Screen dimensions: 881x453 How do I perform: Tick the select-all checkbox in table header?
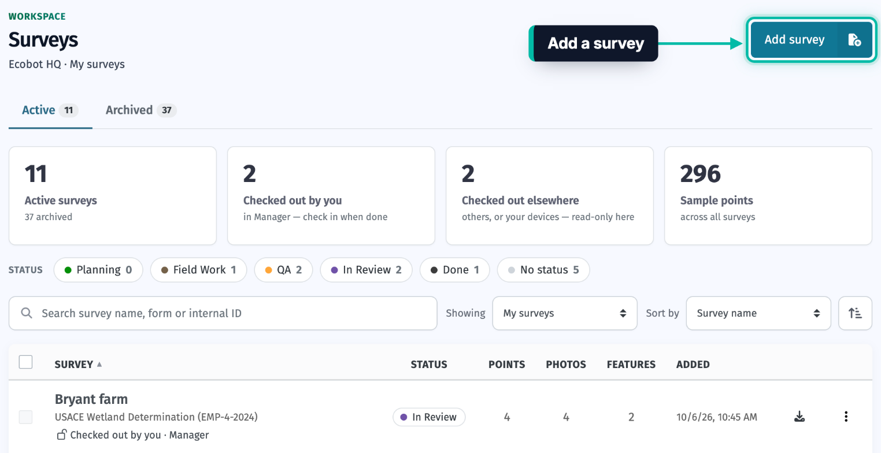[x=25, y=362]
